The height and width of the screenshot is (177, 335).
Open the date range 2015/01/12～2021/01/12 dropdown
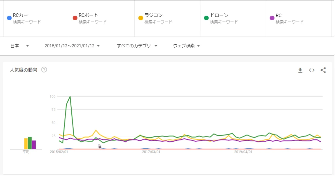pos(72,46)
